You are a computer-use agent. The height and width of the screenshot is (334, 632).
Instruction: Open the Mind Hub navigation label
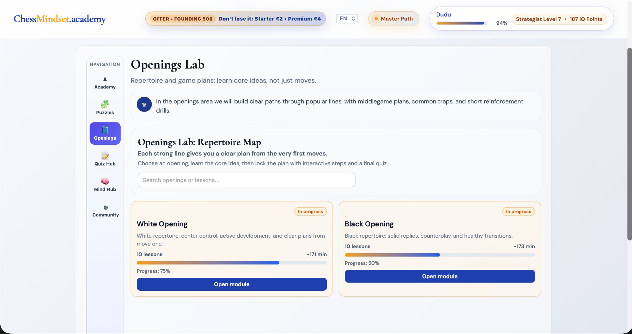pyautogui.click(x=105, y=189)
